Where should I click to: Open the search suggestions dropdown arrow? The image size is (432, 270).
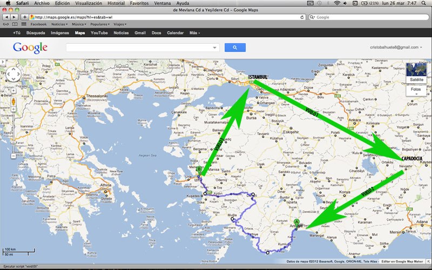point(214,48)
